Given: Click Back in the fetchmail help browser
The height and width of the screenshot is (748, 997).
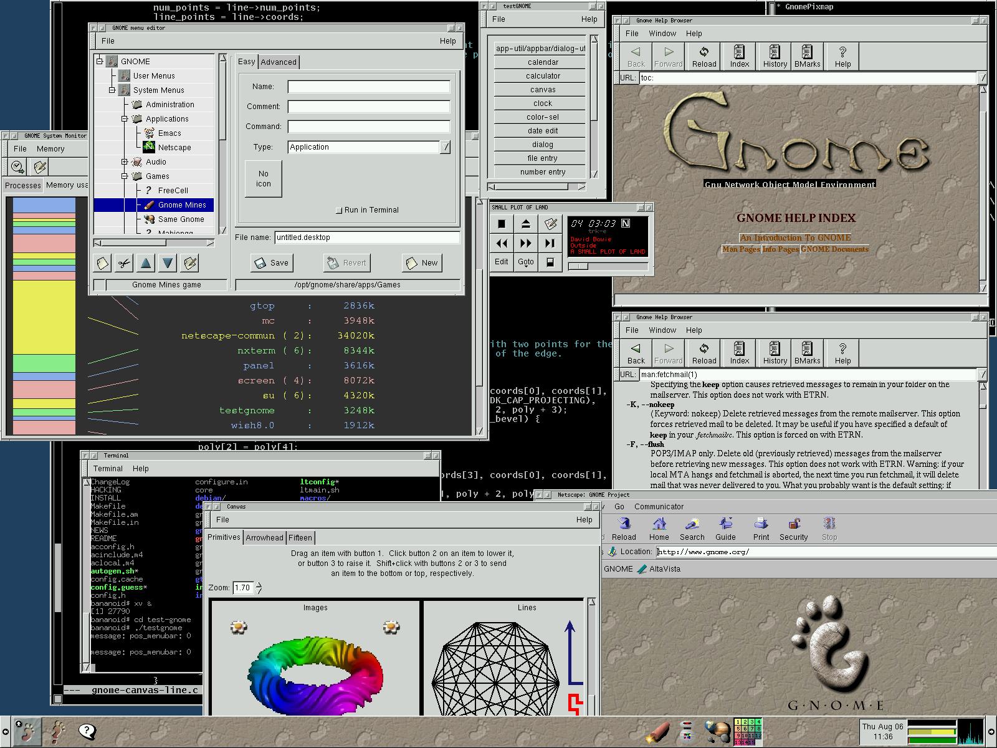Looking at the screenshot, I should coord(636,353).
